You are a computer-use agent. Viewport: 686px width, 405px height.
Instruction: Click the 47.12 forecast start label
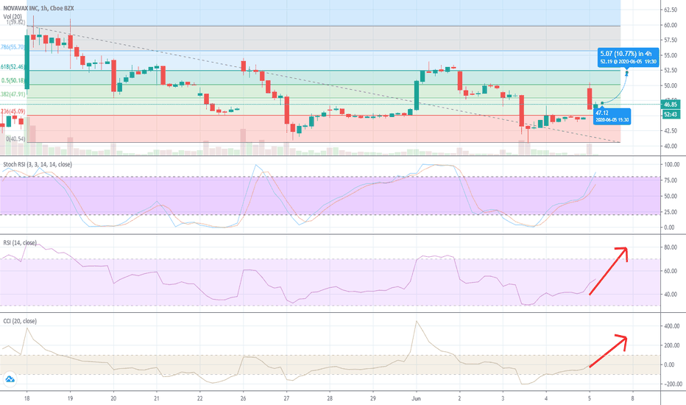point(612,116)
